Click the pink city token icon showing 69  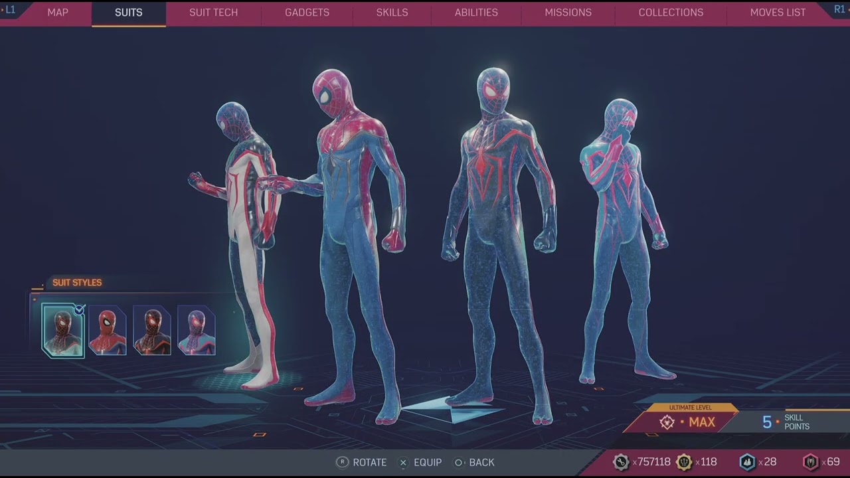click(x=811, y=462)
